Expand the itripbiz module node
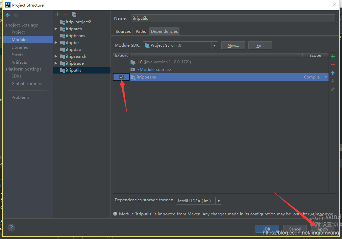Image resolution: width=342 pixels, height=239 pixels. coord(56,43)
